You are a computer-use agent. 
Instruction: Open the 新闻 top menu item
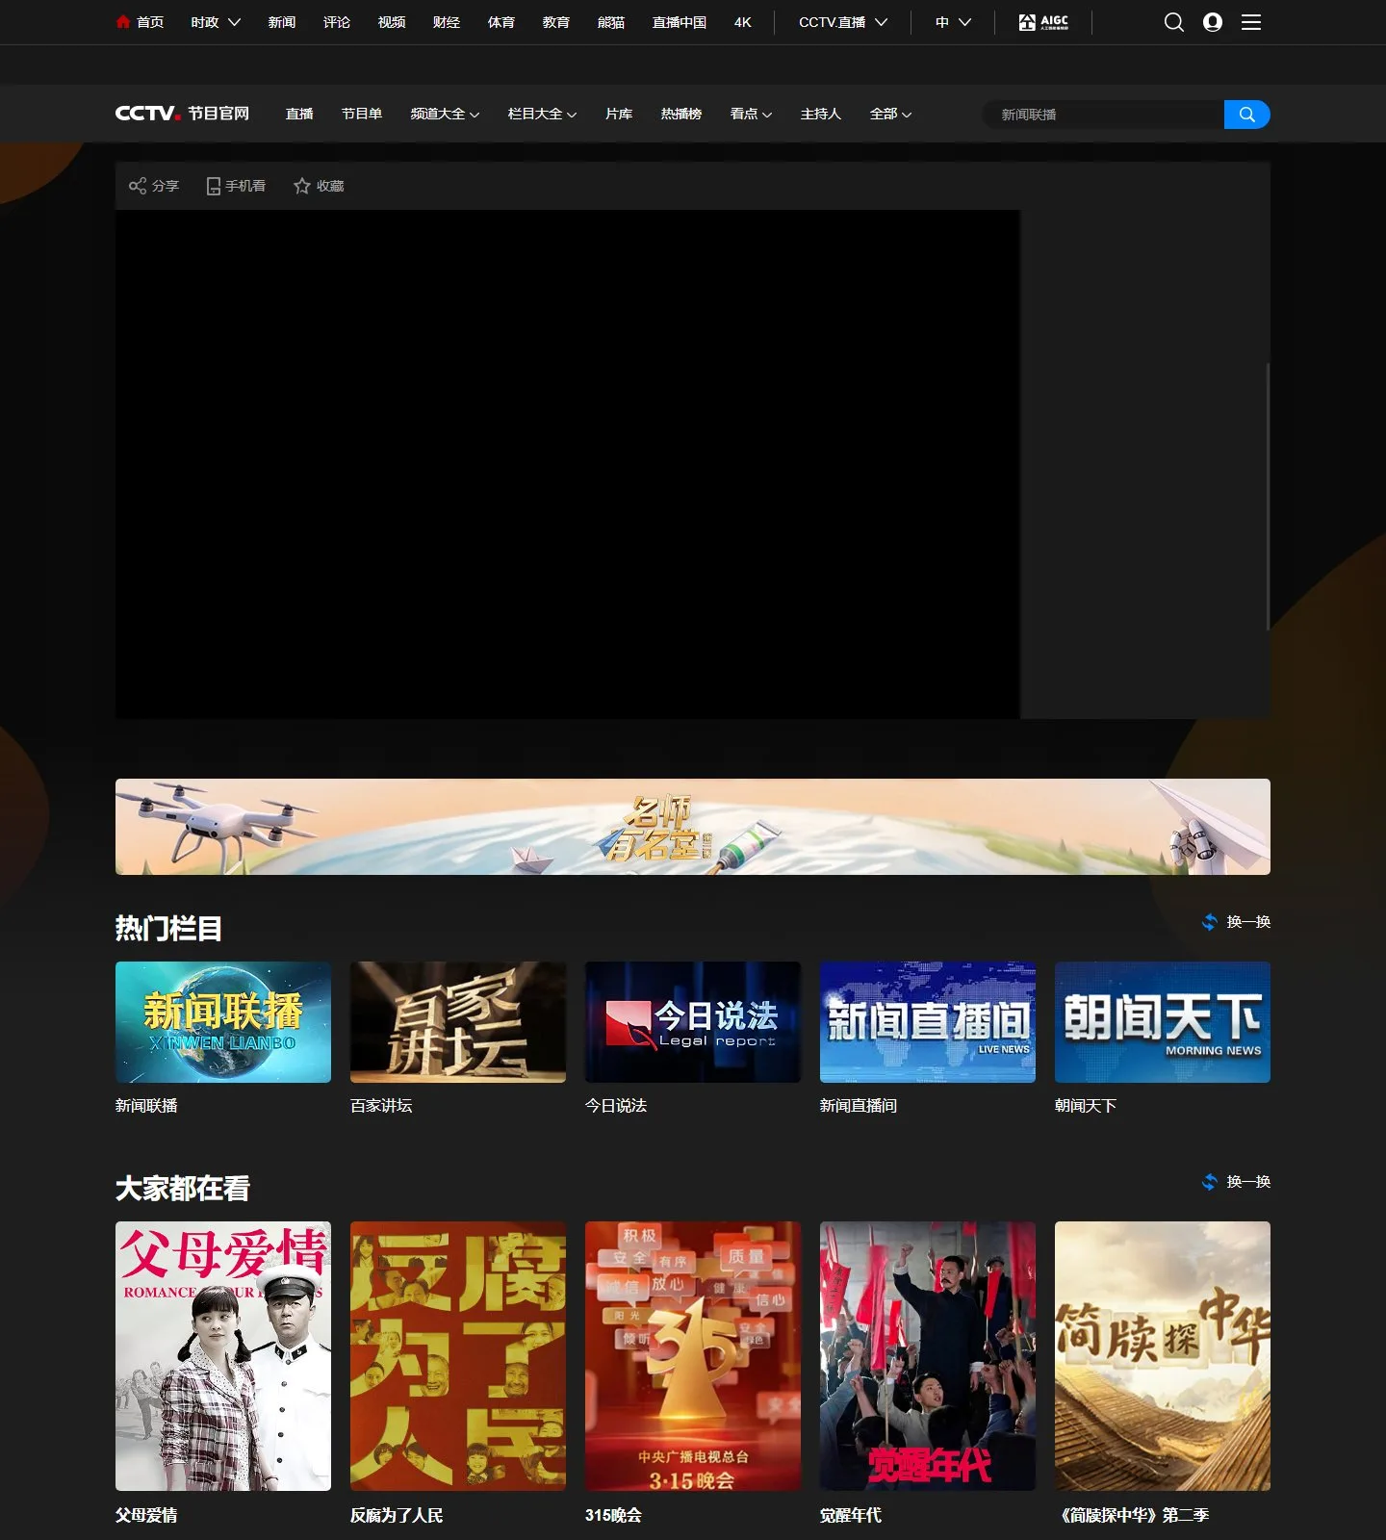click(282, 22)
